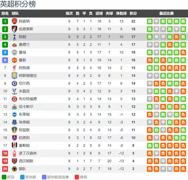Viewport: 188px width, 180px height.
Task: Click the Manchester United (曼联) crest
Action: (14, 60)
